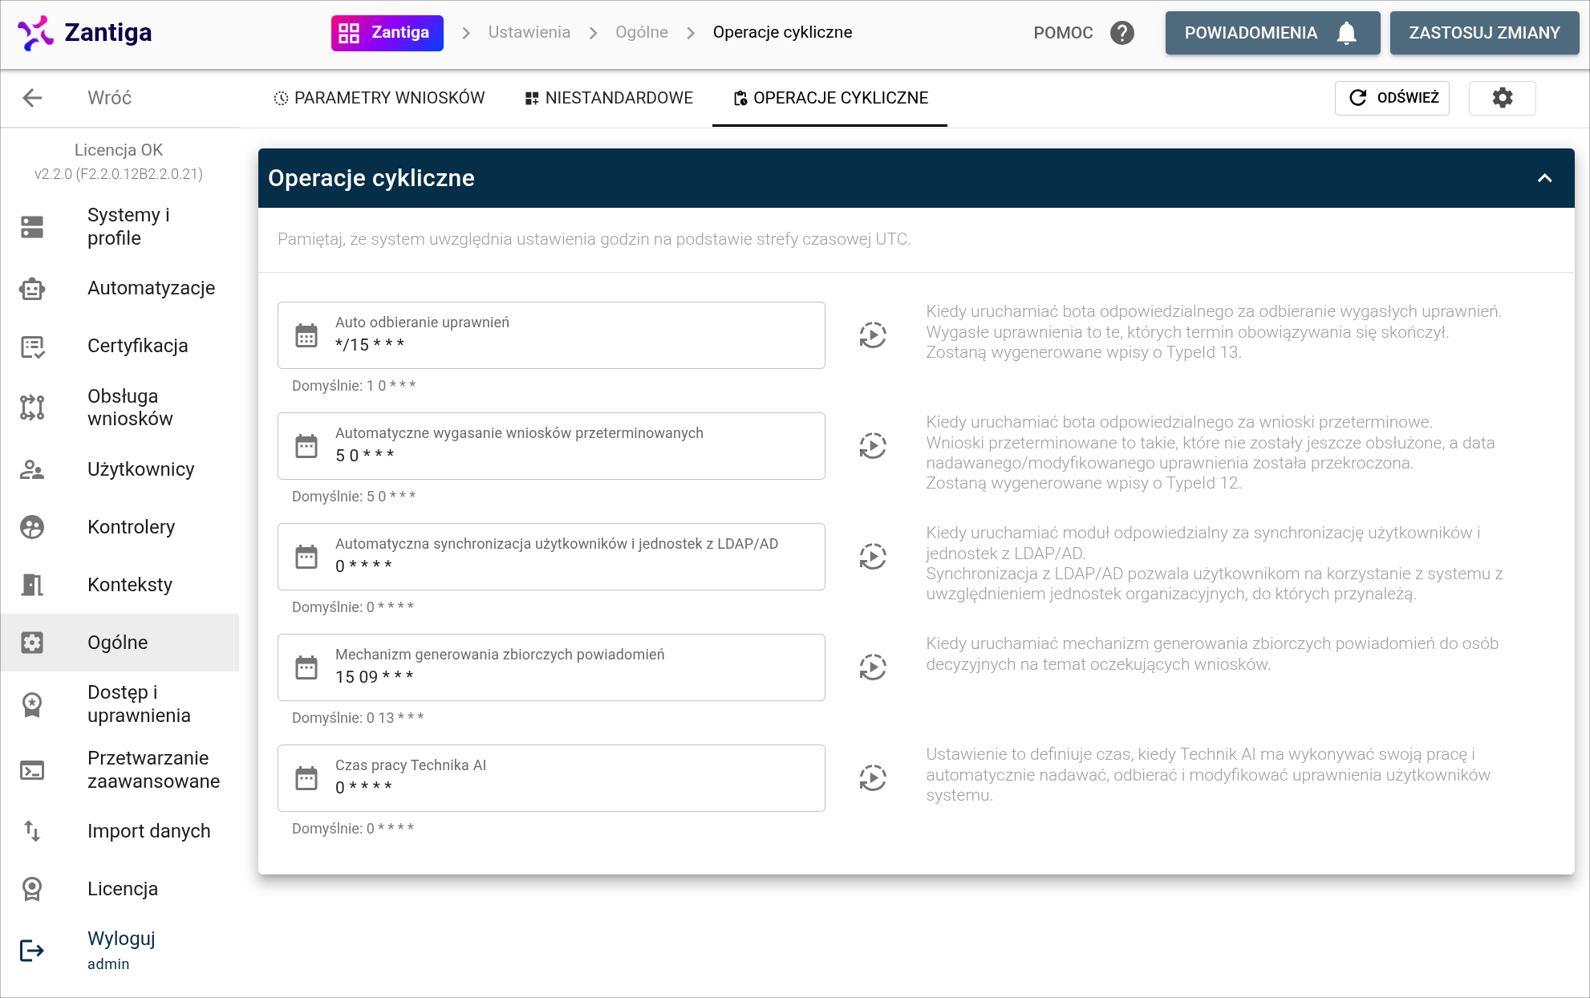Open calendar icon for Mechanizm generowania zbiorczych powiadomień
This screenshot has height=998, width=1590.
click(306, 667)
